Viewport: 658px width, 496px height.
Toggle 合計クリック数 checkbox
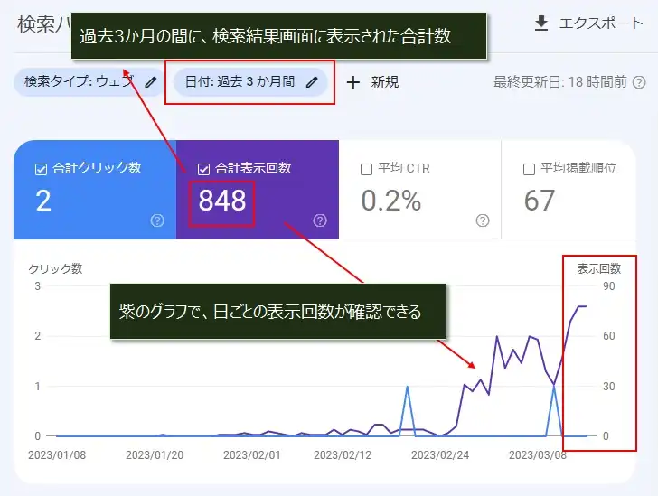pyautogui.click(x=41, y=169)
